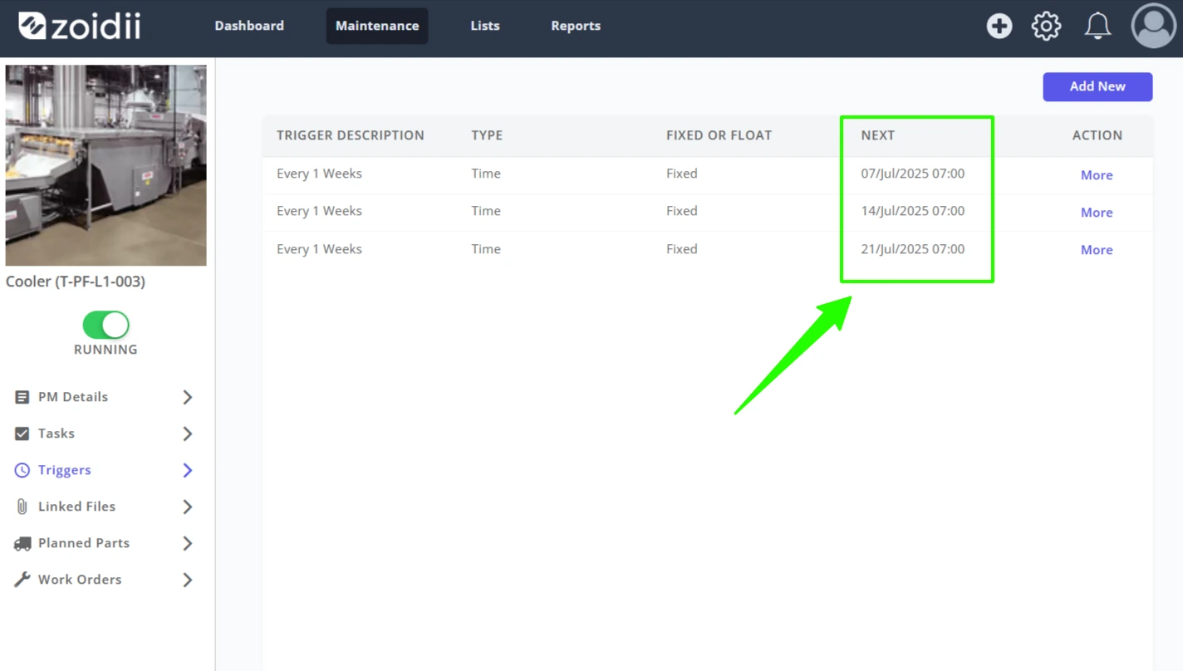Click the PM Details document icon
The width and height of the screenshot is (1183, 671).
22,397
